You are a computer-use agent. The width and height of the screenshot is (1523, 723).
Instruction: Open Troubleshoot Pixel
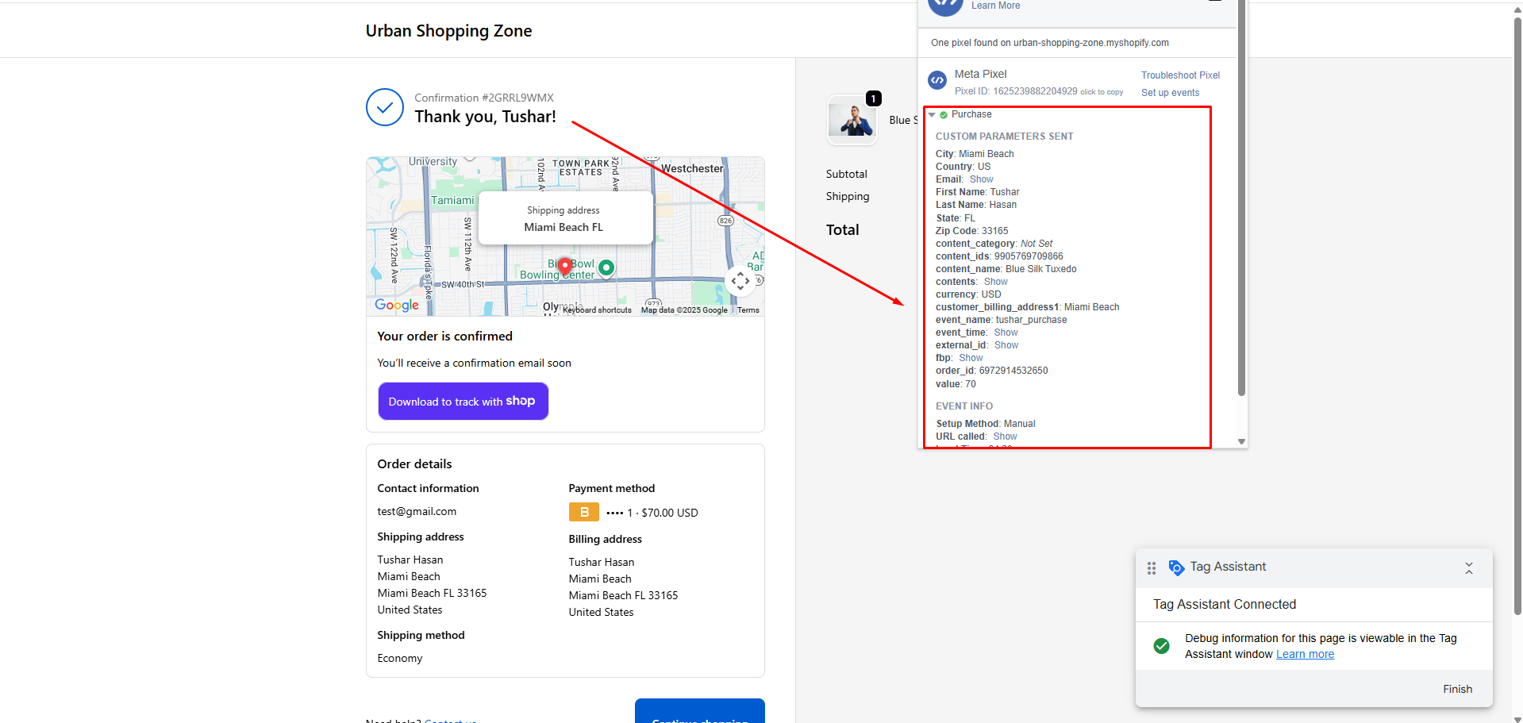click(x=1180, y=75)
